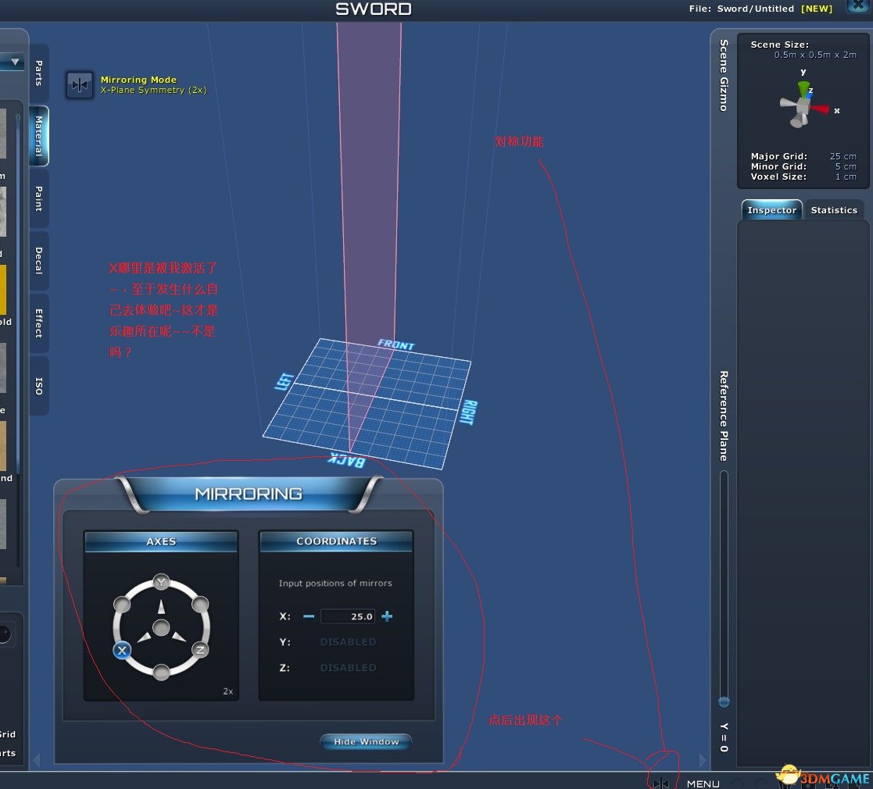Click the Hide Window button
This screenshot has width=873, height=789.
point(367,741)
